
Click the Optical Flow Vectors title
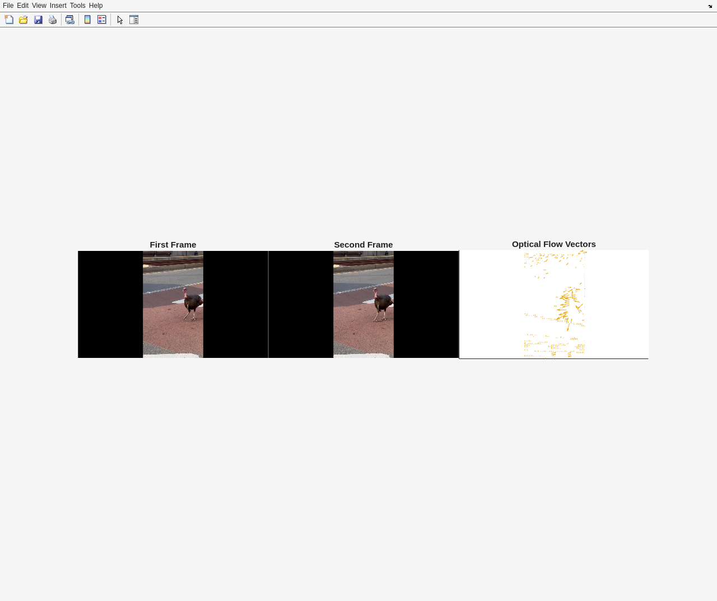[553, 244]
